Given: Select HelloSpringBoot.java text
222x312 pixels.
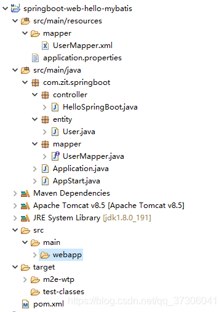Looking at the screenshot, I should click(x=100, y=107).
